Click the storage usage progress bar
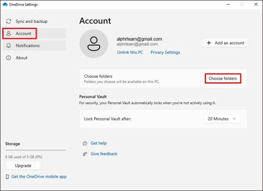Image resolution: width=263 pixels, height=191 pixels. tap(35, 150)
